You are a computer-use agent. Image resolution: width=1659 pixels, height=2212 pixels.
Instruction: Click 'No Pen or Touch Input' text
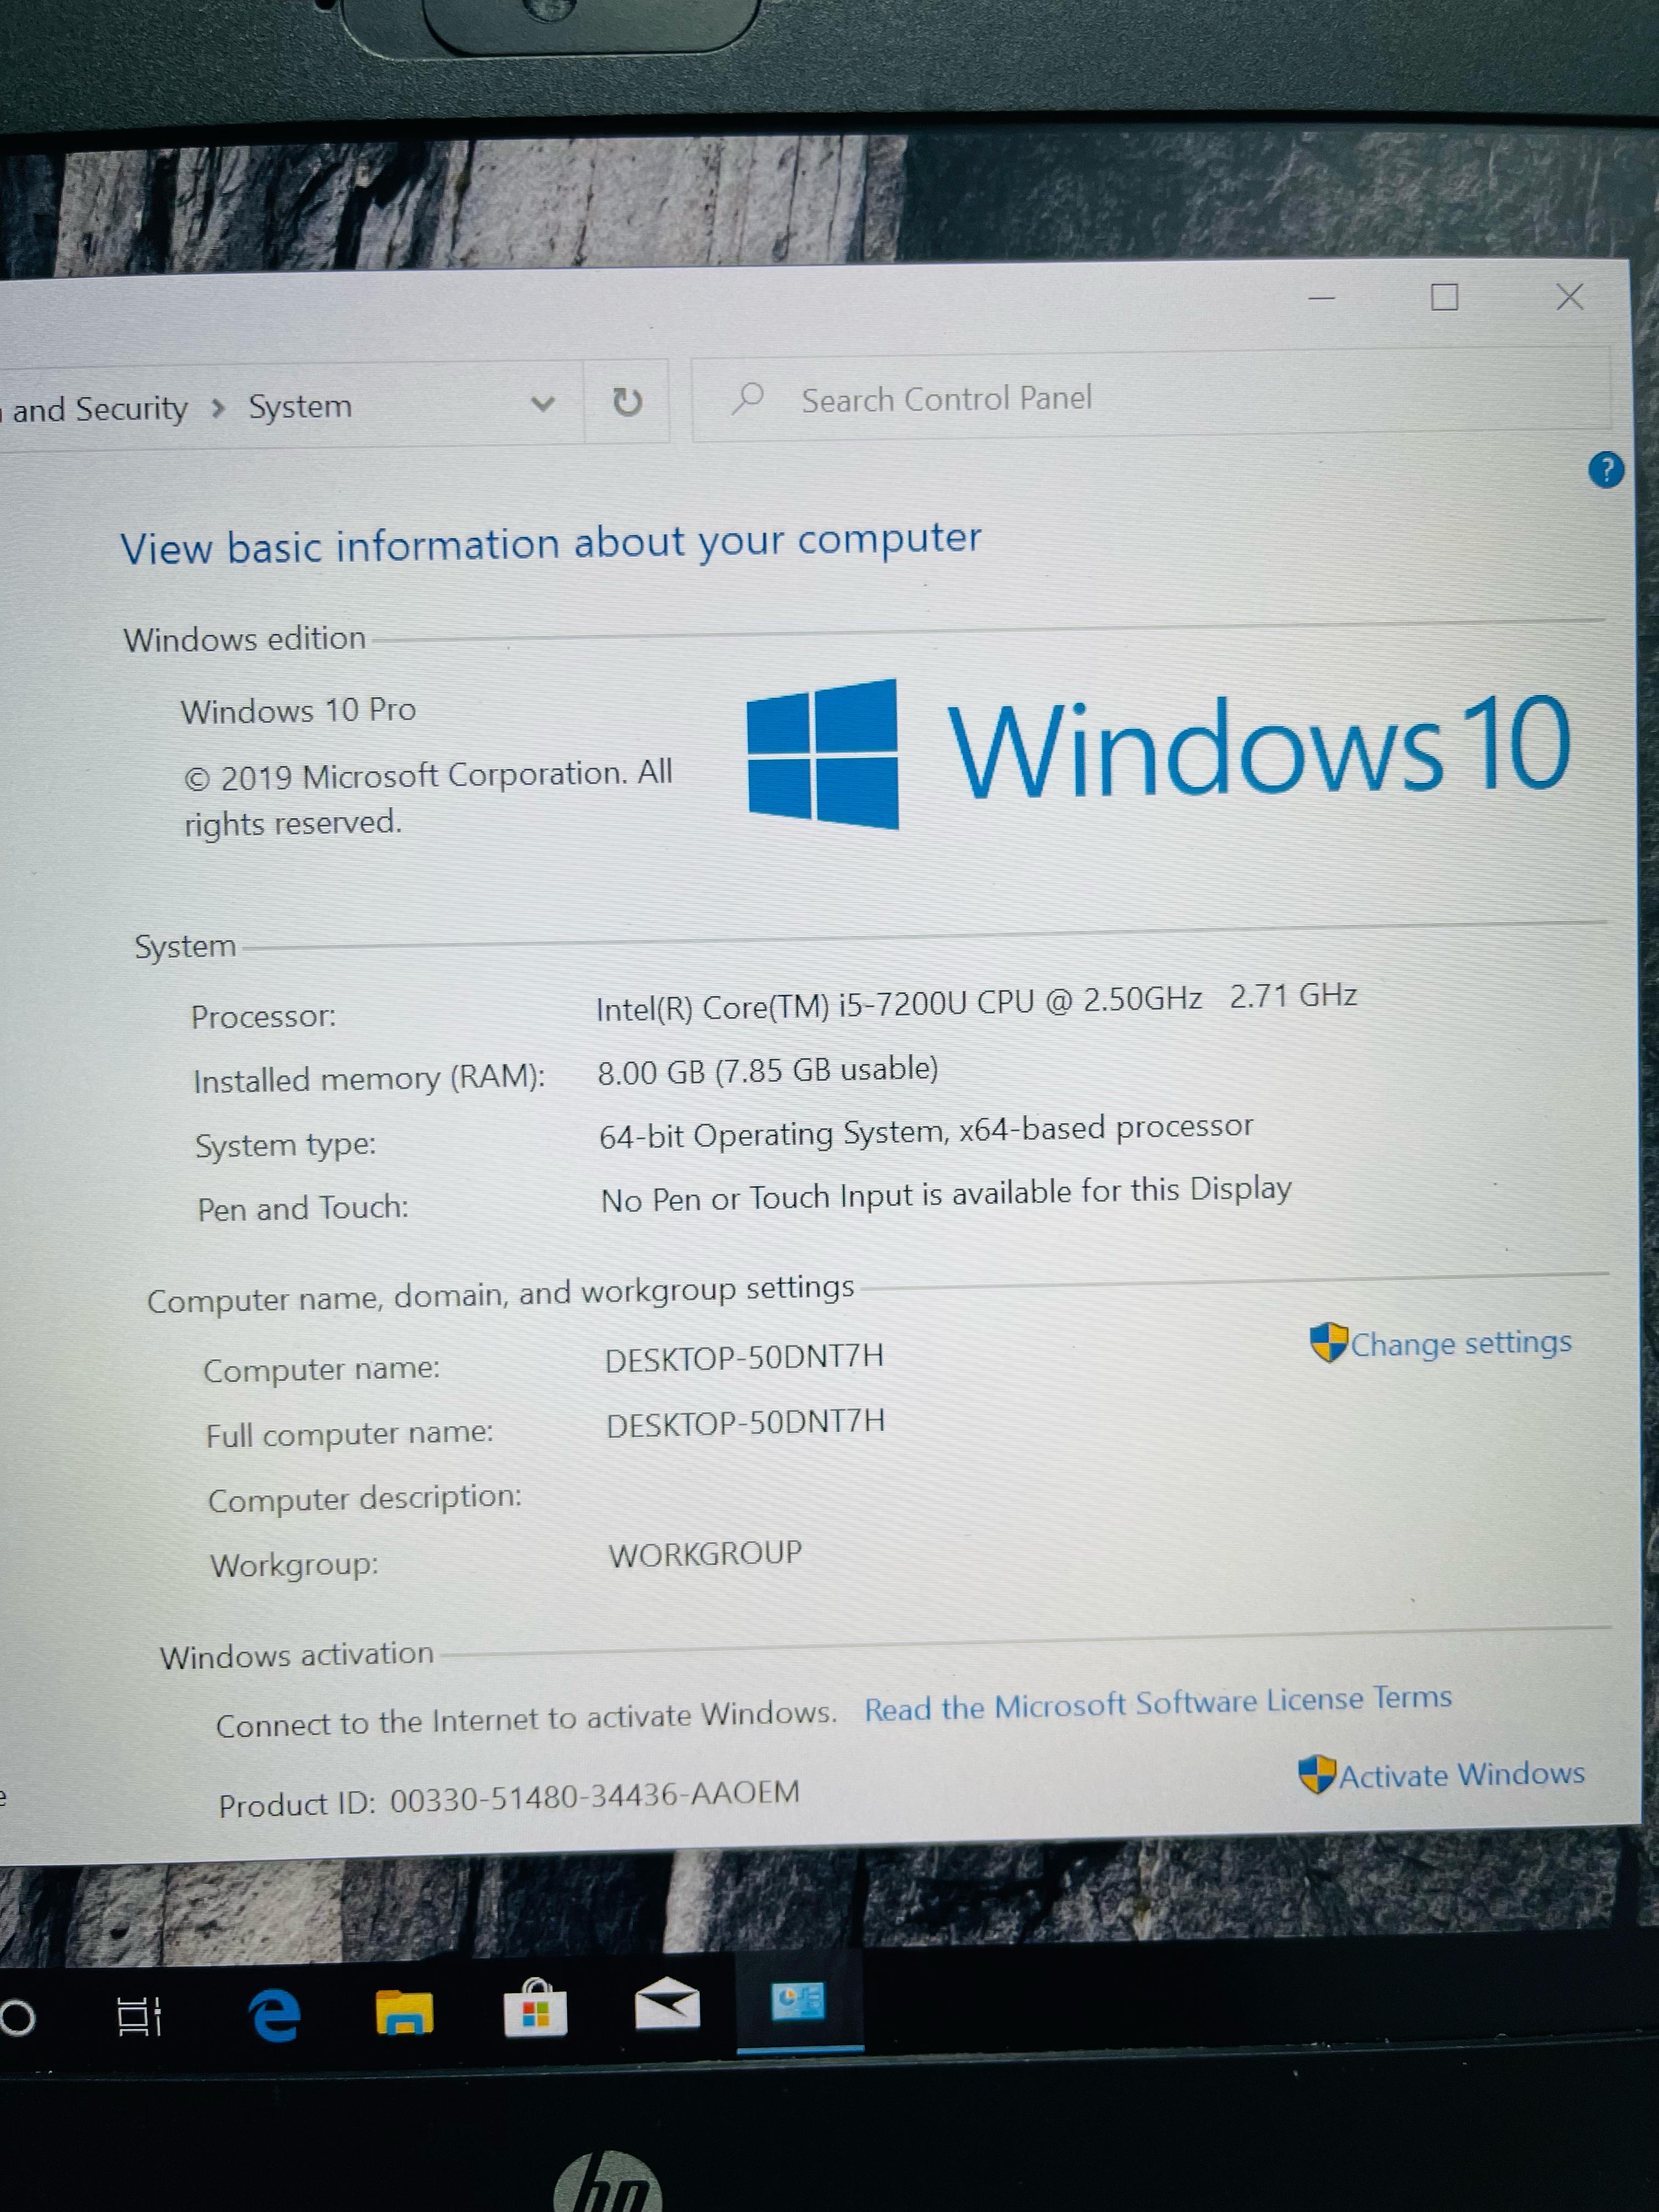[758, 1198]
